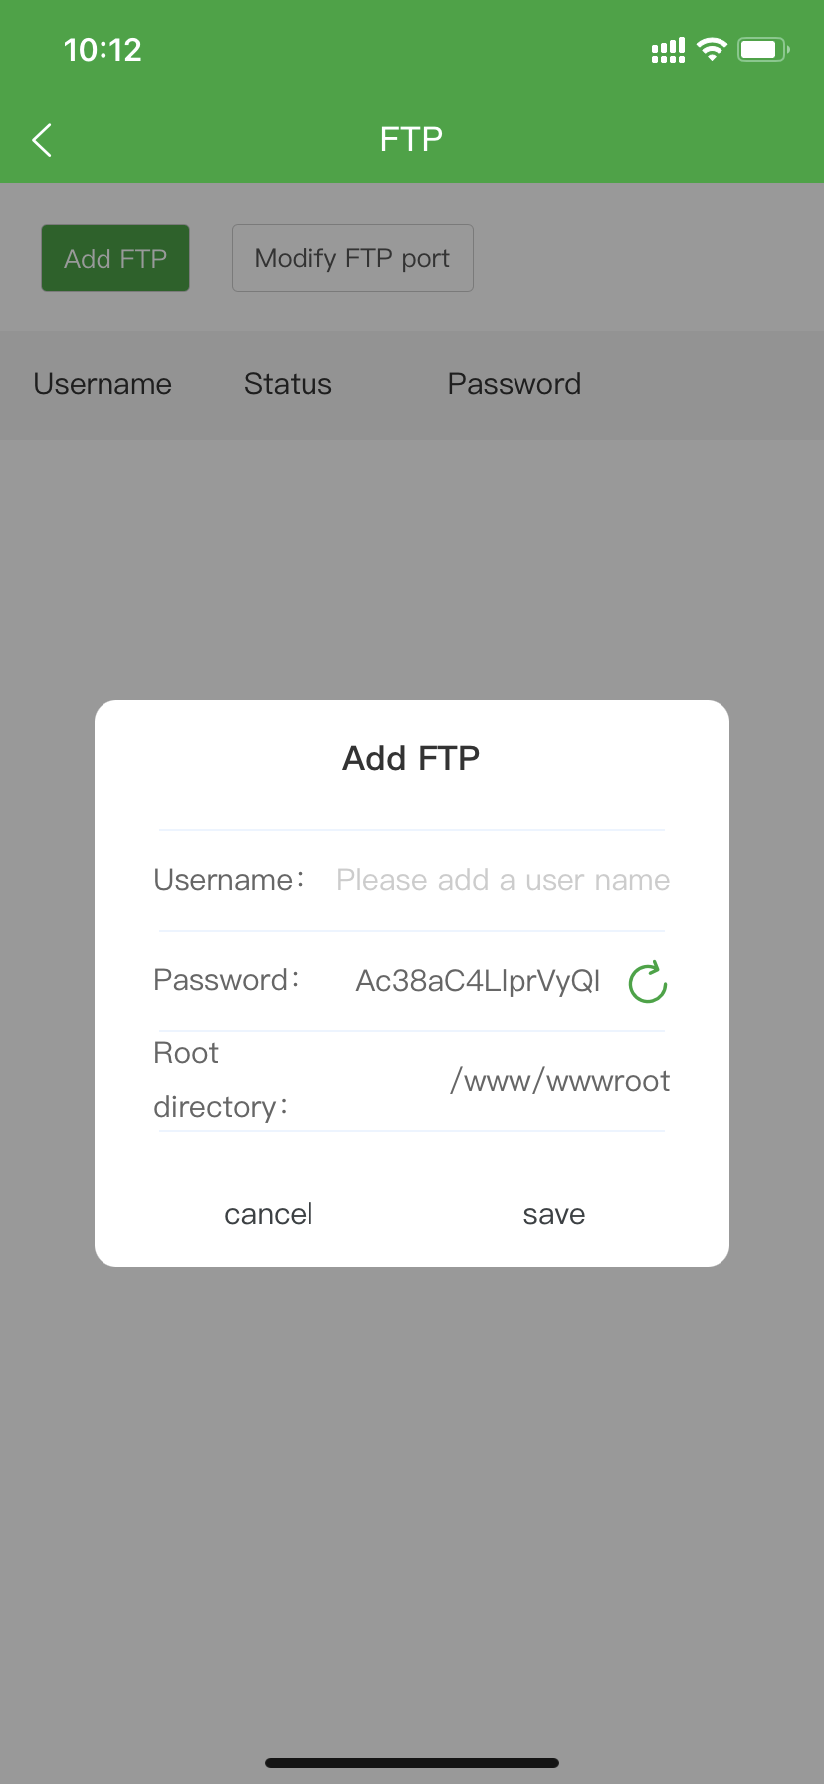Tap the back arrow in the header

42,140
